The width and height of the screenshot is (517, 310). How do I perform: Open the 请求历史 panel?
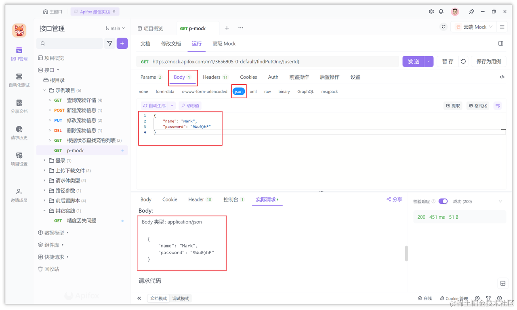[19, 132]
